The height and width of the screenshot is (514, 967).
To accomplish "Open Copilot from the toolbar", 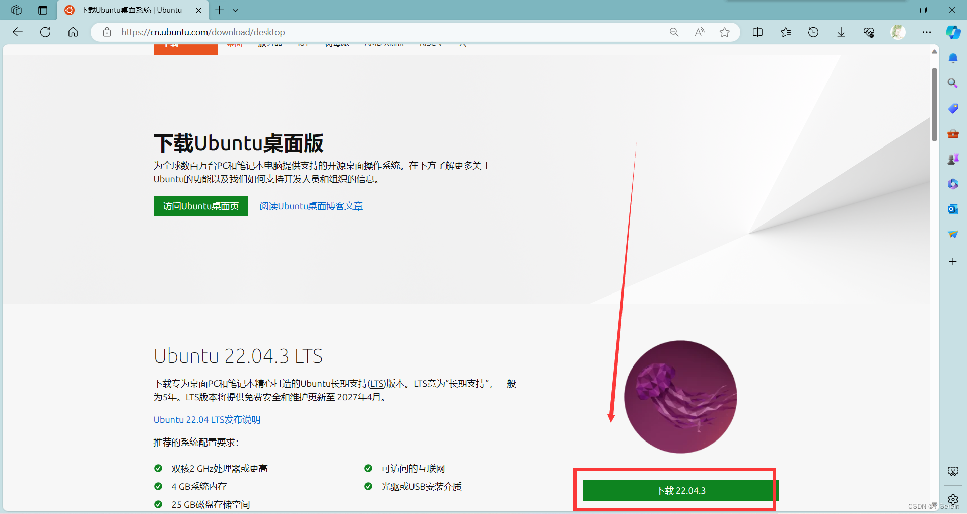I will pos(953,32).
